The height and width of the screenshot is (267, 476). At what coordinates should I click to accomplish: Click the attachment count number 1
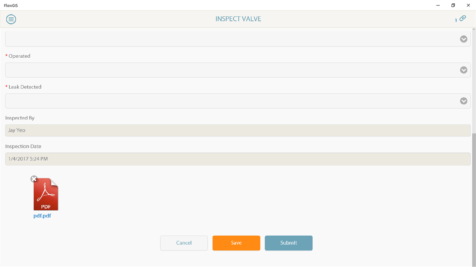(x=456, y=20)
